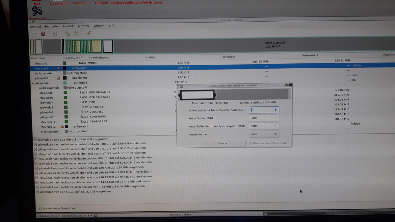Viewport: 395px width, 222px height.
Task: Click the copy partition toolbar icon
Action: [67, 34]
